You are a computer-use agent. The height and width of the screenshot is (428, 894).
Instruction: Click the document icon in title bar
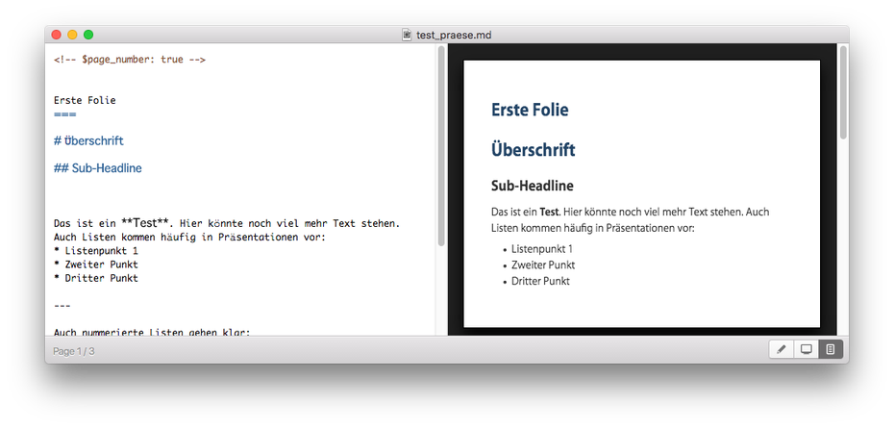(x=408, y=35)
